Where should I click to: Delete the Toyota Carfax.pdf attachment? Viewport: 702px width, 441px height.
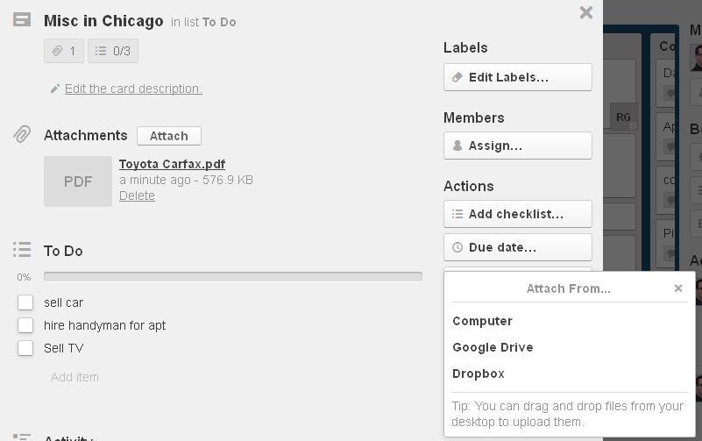(x=137, y=196)
